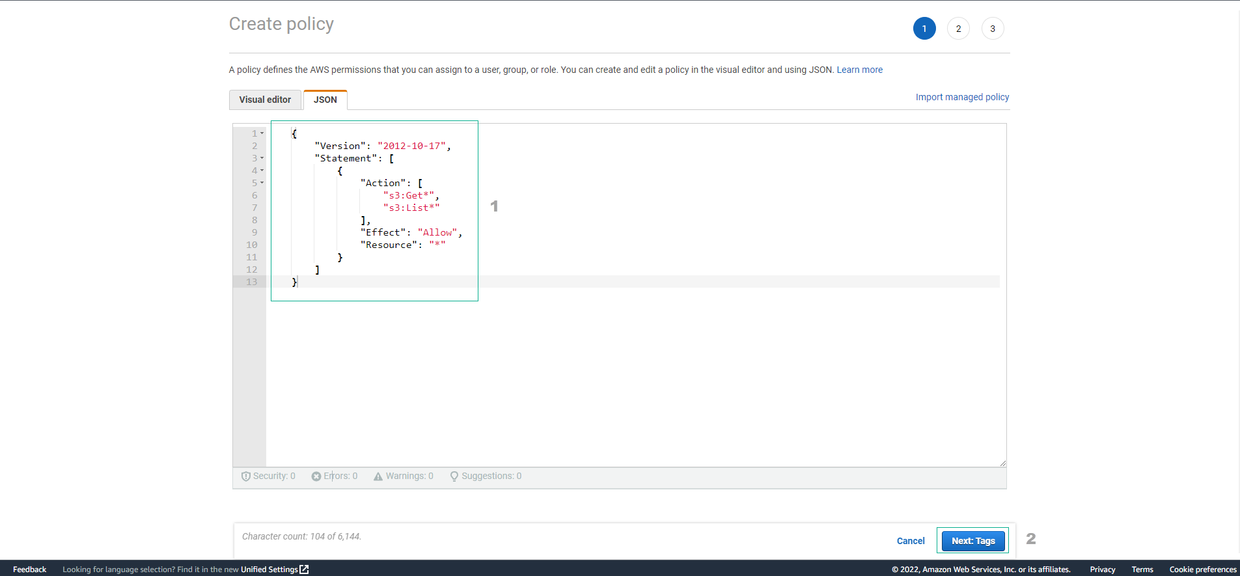Screen dimensions: 1240x576
Task: Collapse the fold arrow on line 3
Action: point(262,158)
